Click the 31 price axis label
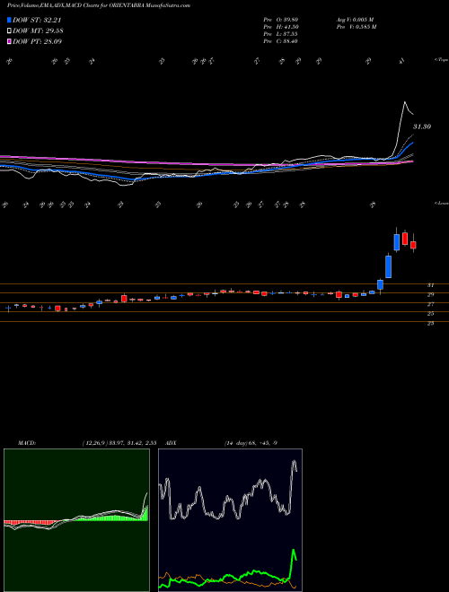The width and height of the screenshot is (449, 592). (x=430, y=285)
